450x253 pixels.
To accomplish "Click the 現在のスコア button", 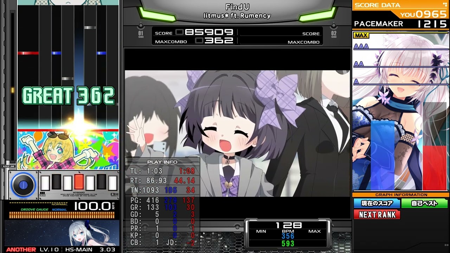I will coord(377,203).
